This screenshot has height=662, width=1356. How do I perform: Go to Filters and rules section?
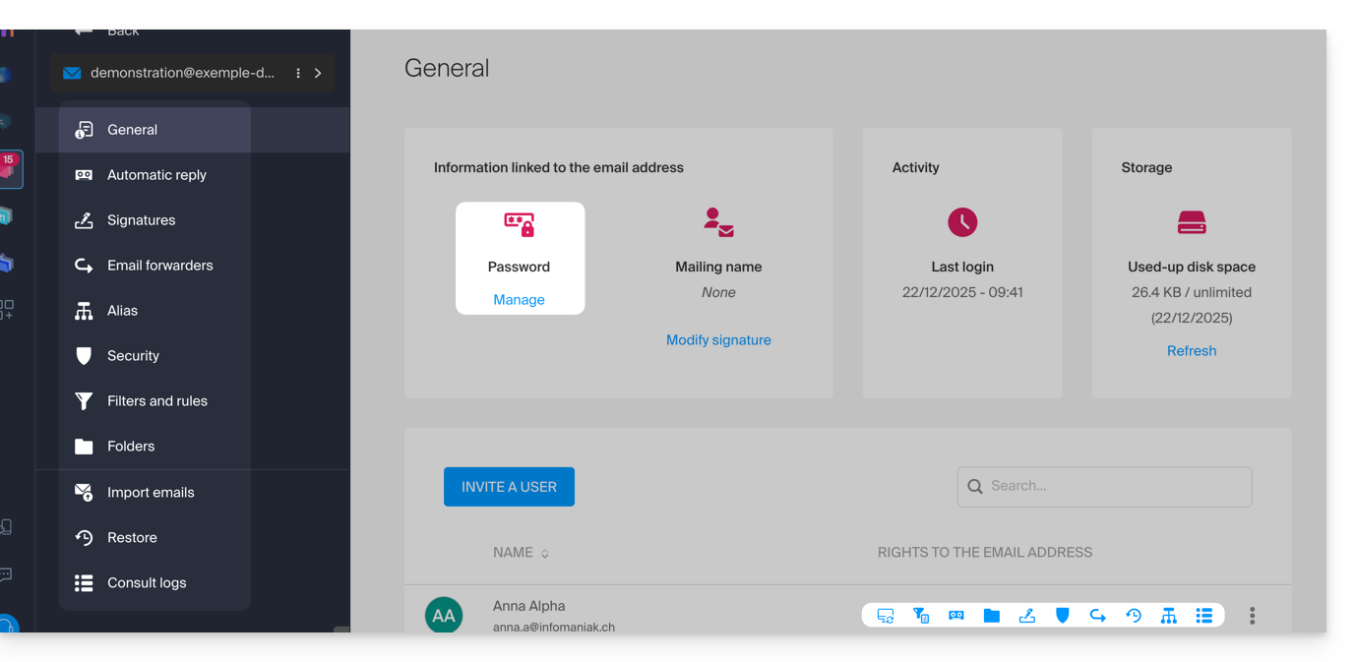(x=156, y=401)
